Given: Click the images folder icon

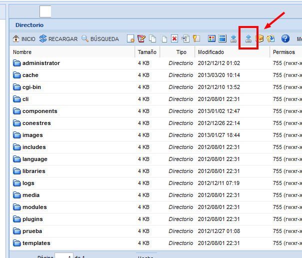Looking at the screenshot, I should [x=17, y=135].
